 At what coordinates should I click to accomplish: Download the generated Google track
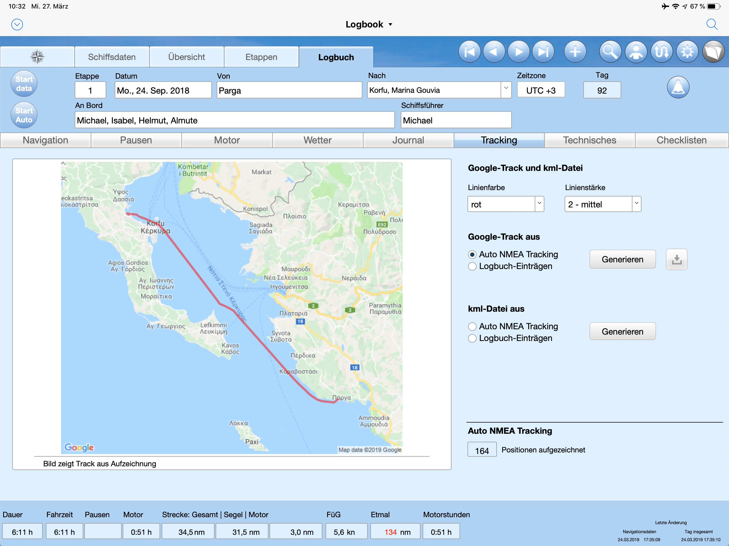(677, 259)
